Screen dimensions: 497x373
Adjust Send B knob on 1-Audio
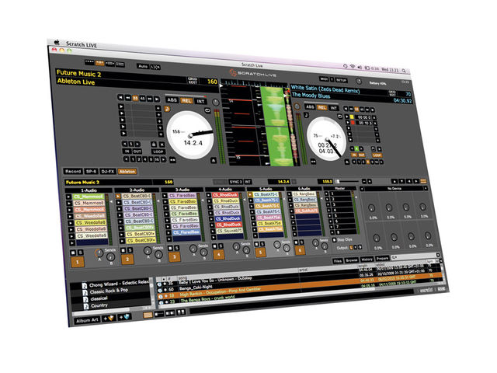pyautogui.click(x=110, y=256)
